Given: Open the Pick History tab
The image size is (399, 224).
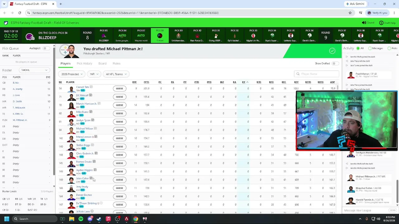Looking at the screenshot, I should point(84,63).
